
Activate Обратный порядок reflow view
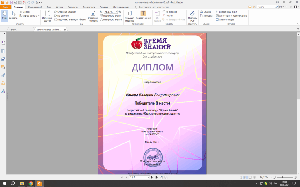[x=93, y=16]
